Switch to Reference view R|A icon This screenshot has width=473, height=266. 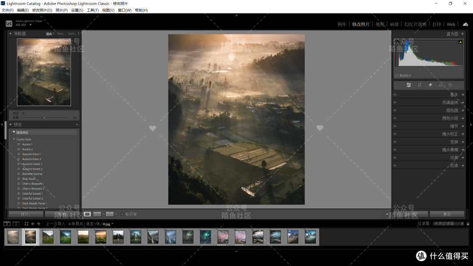point(97,214)
